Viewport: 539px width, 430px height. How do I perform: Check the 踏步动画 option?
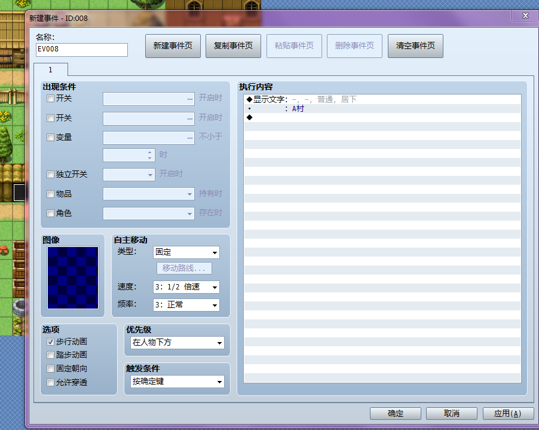(50, 355)
